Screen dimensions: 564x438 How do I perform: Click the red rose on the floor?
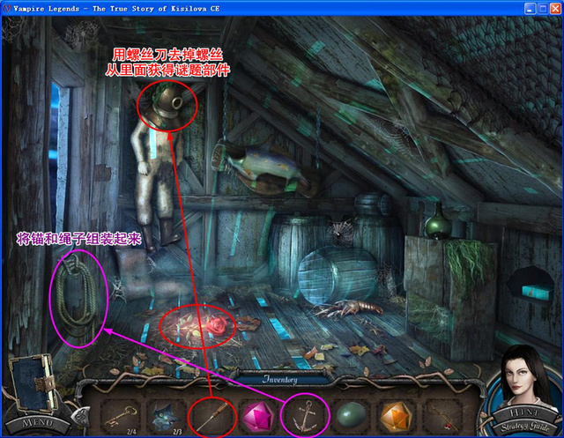216,325
